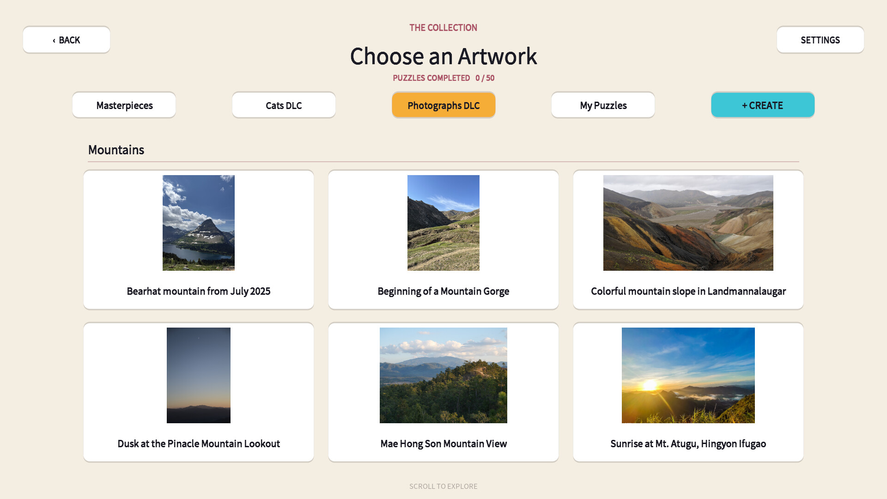Click the + CREATE button

point(763,105)
